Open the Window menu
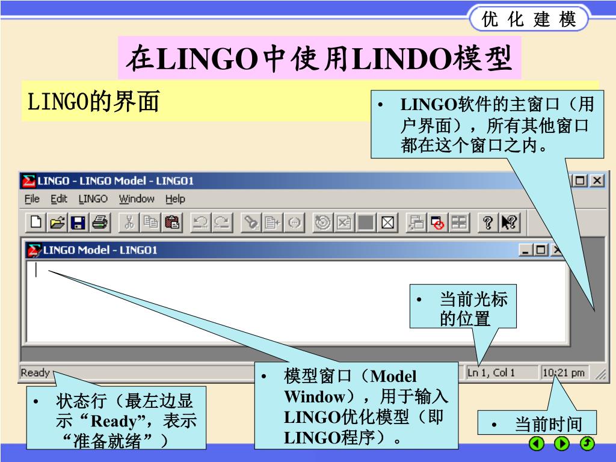The width and height of the screenshot is (616, 462). [x=137, y=199]
